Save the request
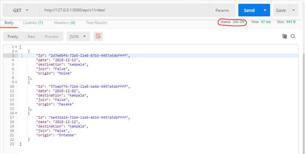Viewport: 305px width, 154px height. [281, 10]
